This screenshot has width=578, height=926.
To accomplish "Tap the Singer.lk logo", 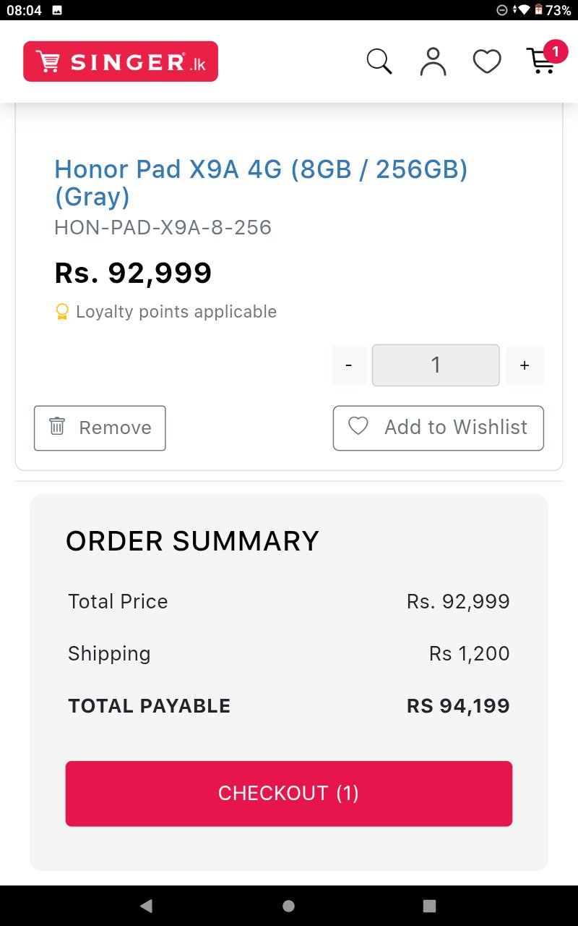I will click(x=121, y=61).
